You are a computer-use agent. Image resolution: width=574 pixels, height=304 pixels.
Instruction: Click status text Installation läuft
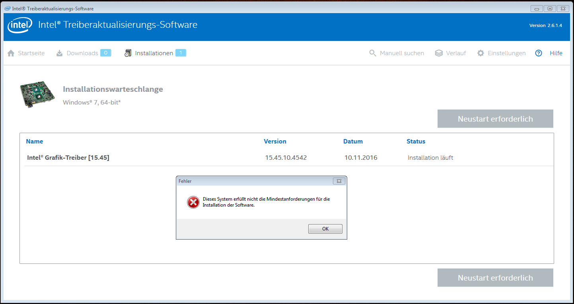(430, 158)
